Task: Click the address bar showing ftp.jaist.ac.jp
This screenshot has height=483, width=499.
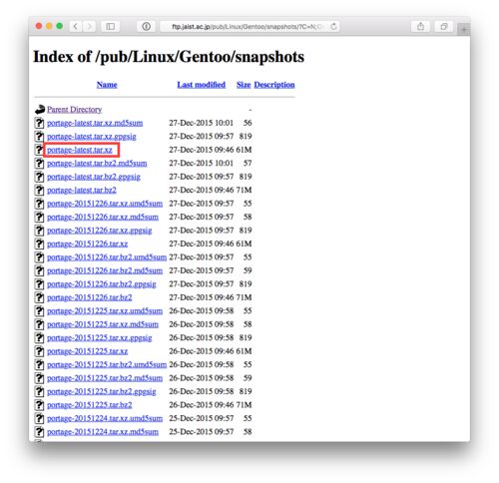Action: pos(249,26)
